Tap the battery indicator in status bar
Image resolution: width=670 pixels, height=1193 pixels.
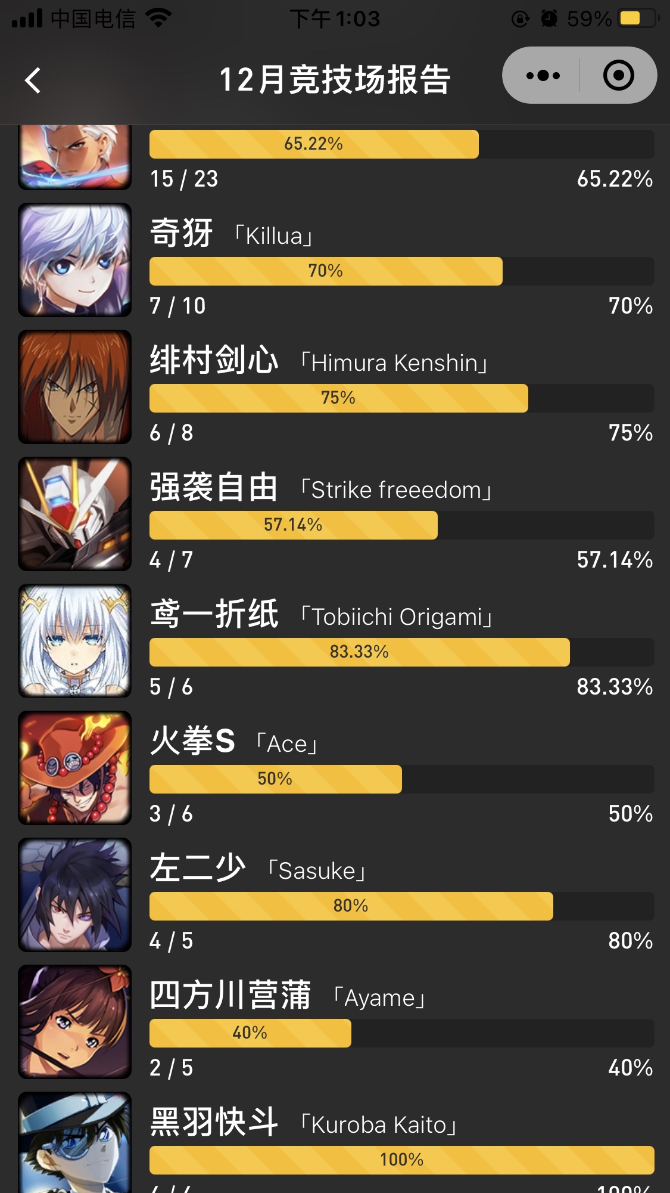(638, 18)
